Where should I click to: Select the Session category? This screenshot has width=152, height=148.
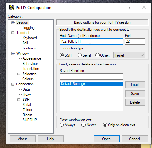(22, 22)
